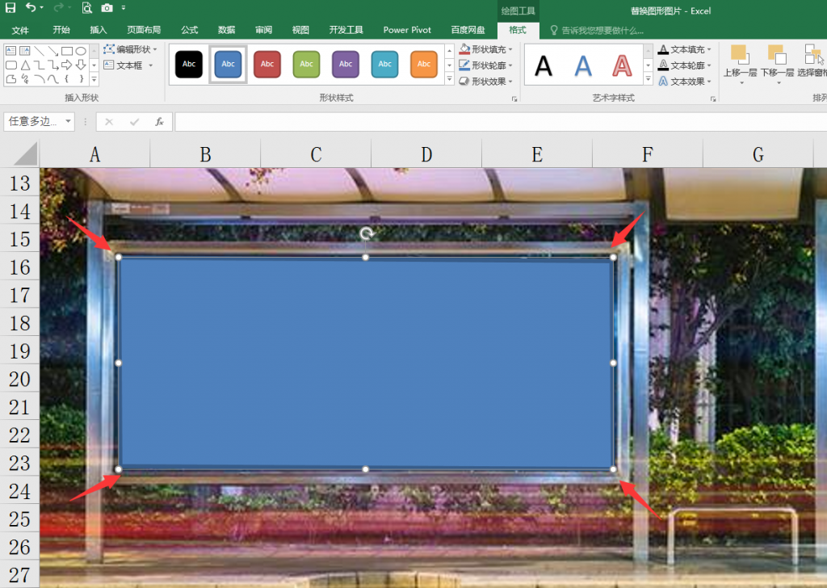Image resolution: width=827 pixels, height=588 pixels.
Task: Click the camera icon in quick access toolbar
Action: click(107, 7)
